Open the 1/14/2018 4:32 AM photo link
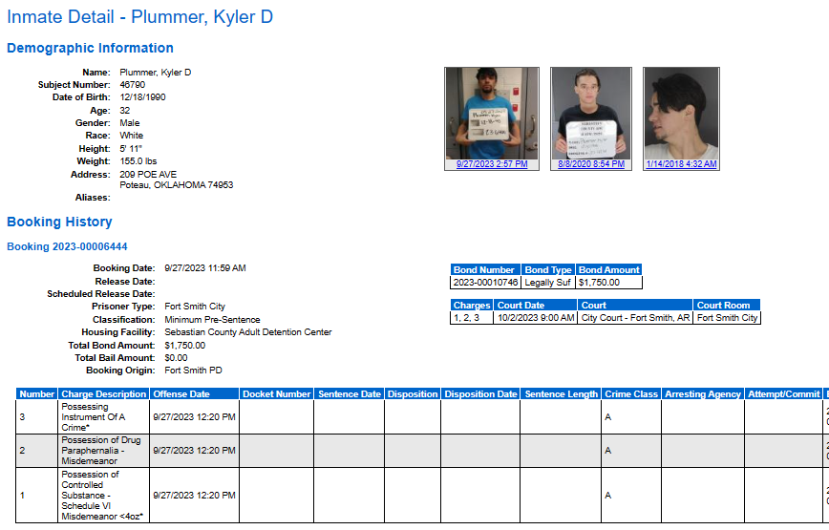The height and width of the screenshot is (530, 829). click(x=682, y=164)
